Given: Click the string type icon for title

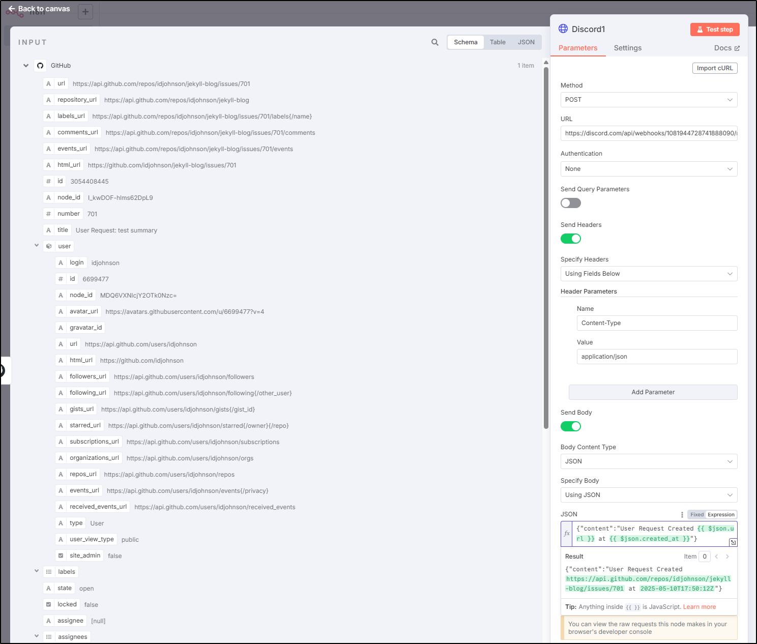Looking at the screenshot, I should 49,230.
